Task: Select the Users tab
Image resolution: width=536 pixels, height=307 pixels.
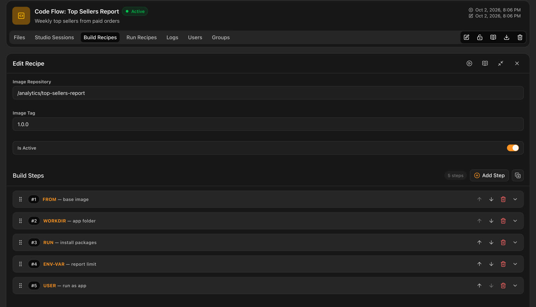Action: 195,37
